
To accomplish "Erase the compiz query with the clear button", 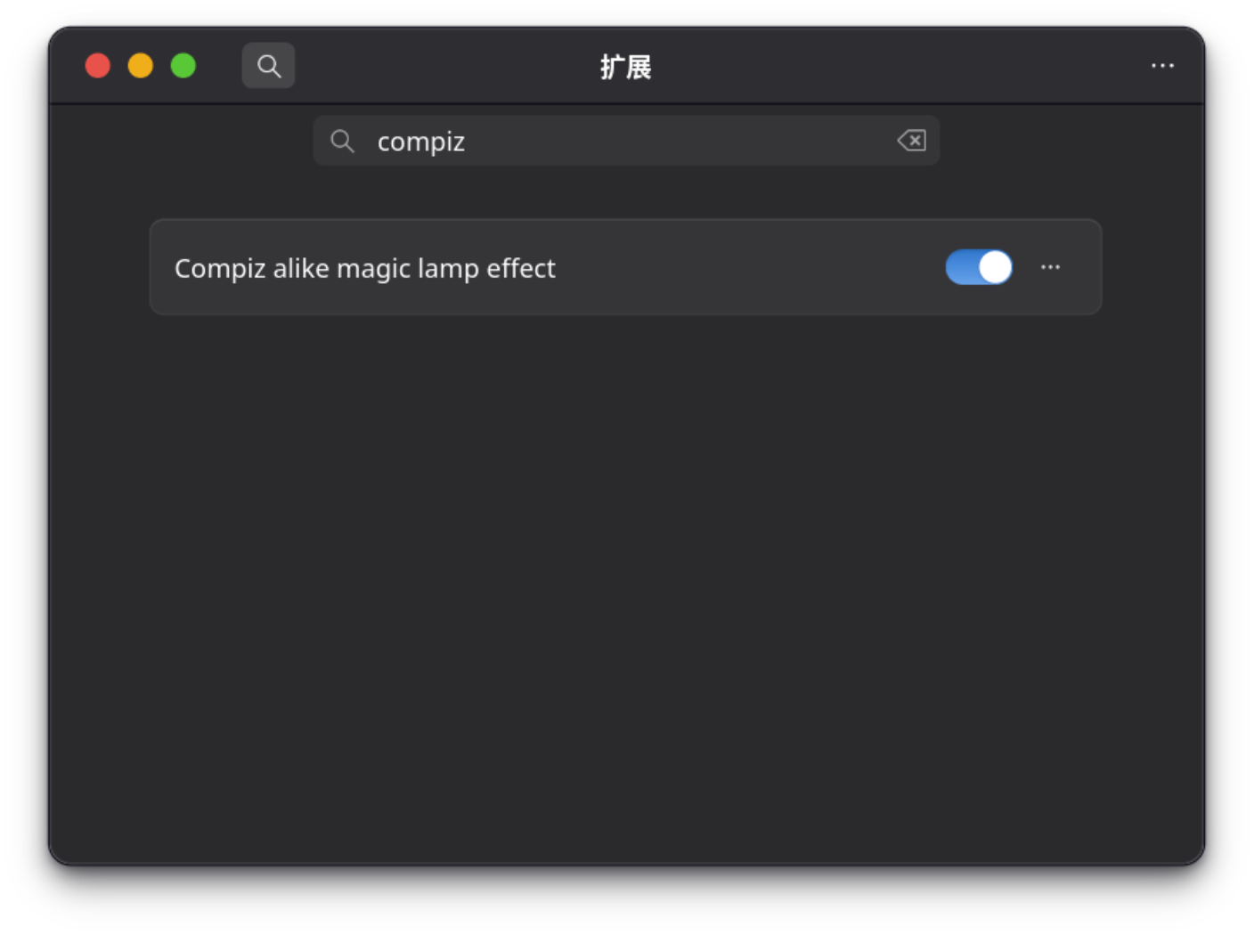I will pyautogui.click(x=911, y=141).
